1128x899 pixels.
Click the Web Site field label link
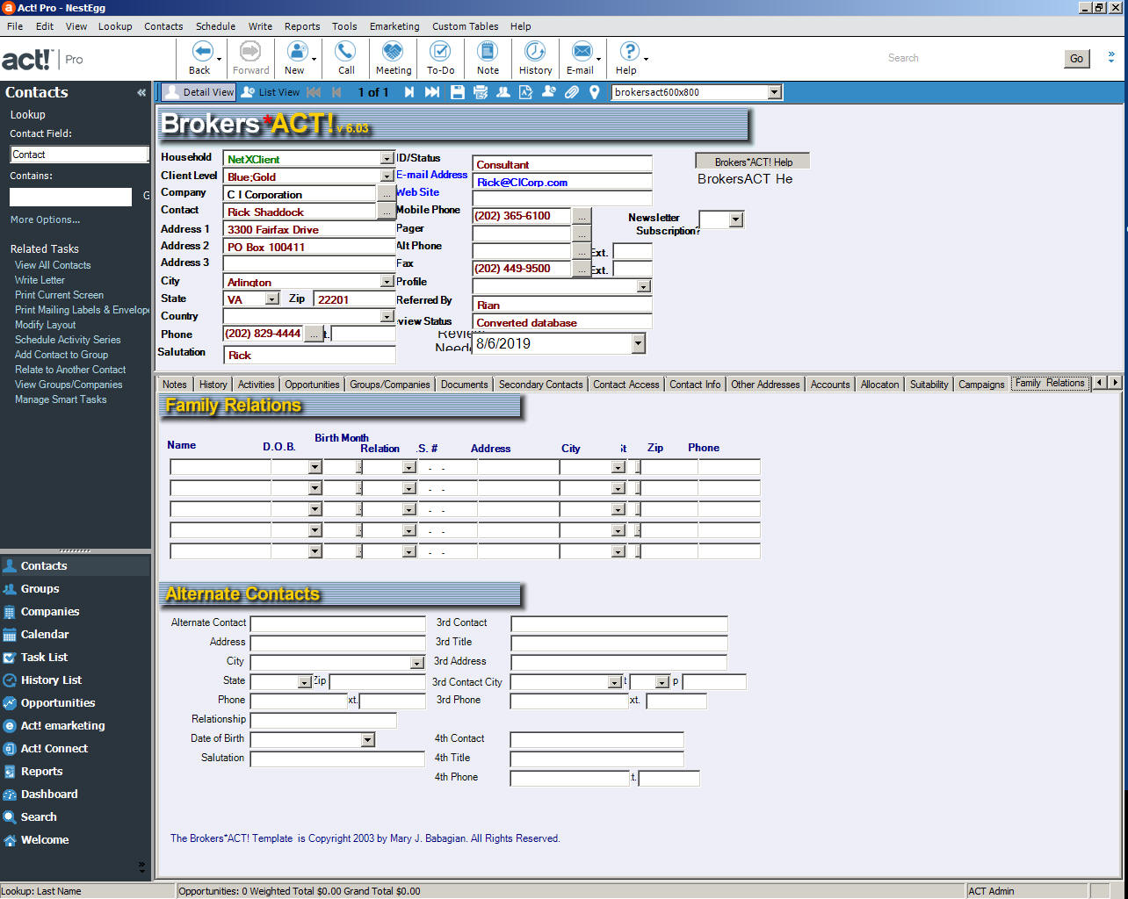(418, 192)
